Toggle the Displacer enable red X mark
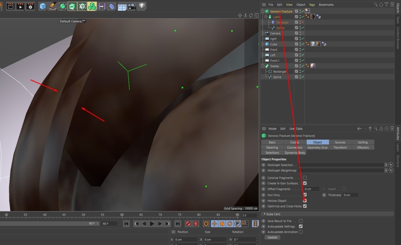The width and height of the screenshot is (401, 245). (x=303, y=22)
